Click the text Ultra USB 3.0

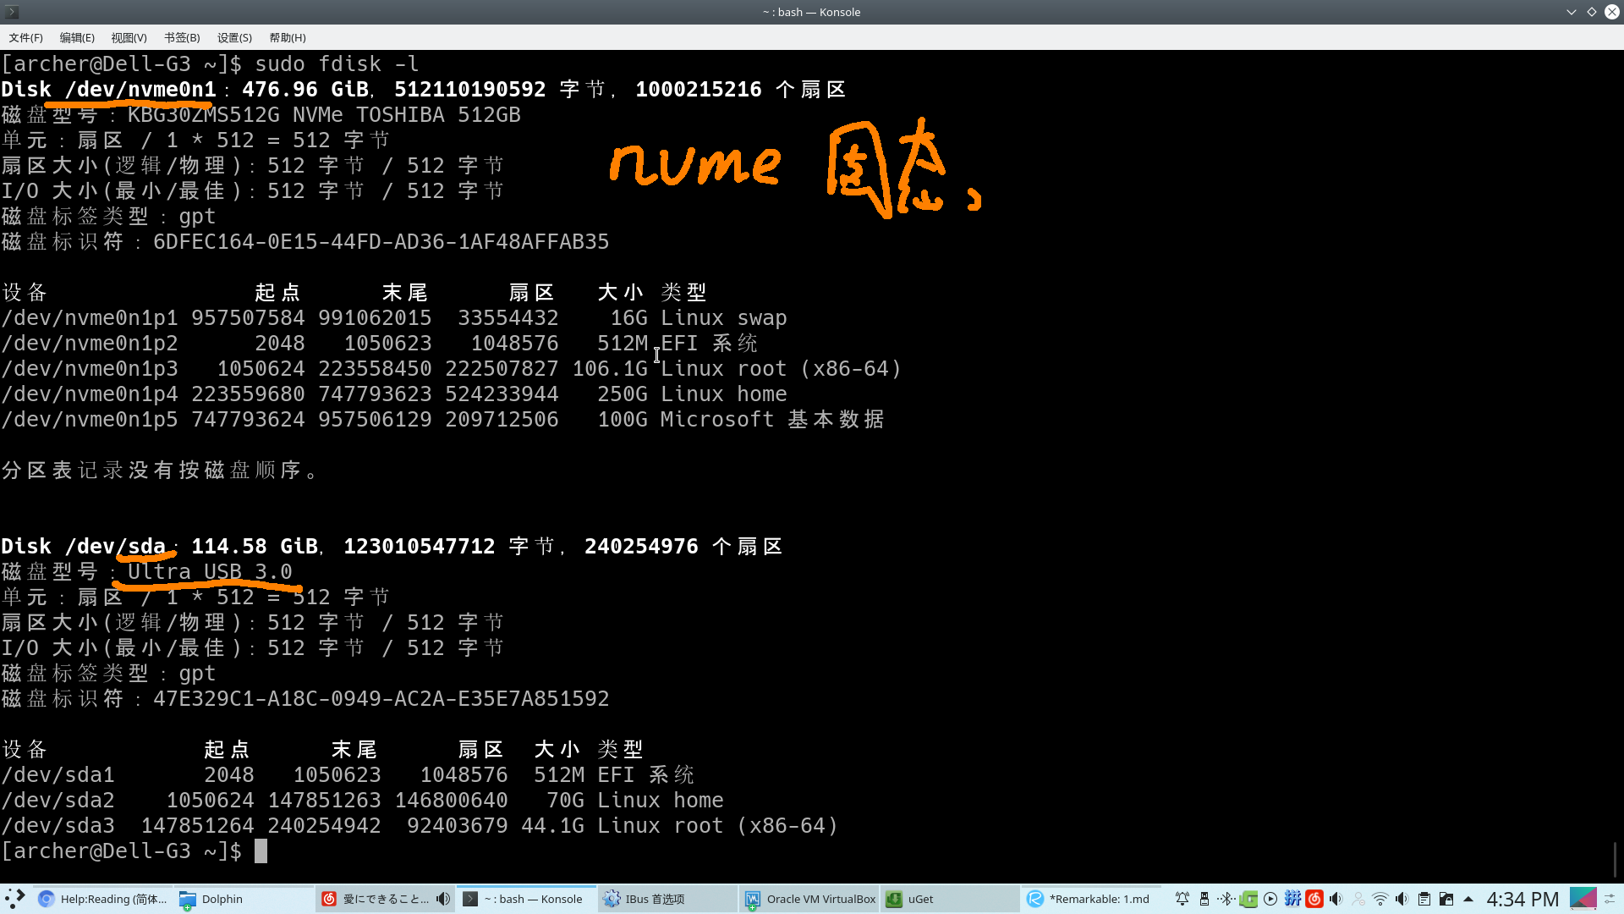click(210, 572)
